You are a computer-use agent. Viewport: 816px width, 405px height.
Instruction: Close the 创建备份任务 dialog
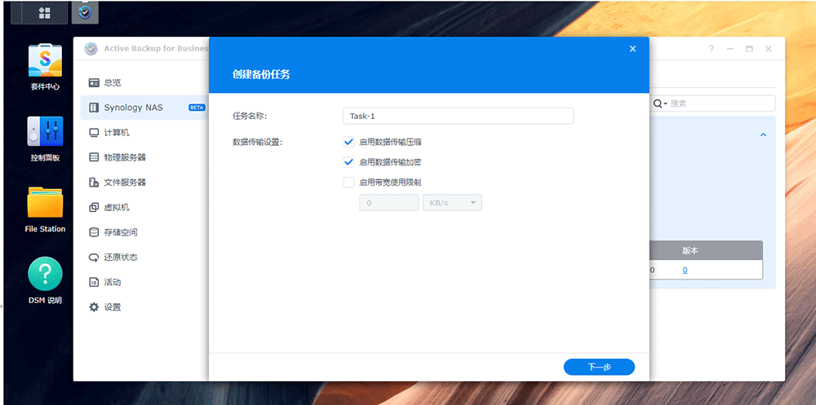(633, 49)
